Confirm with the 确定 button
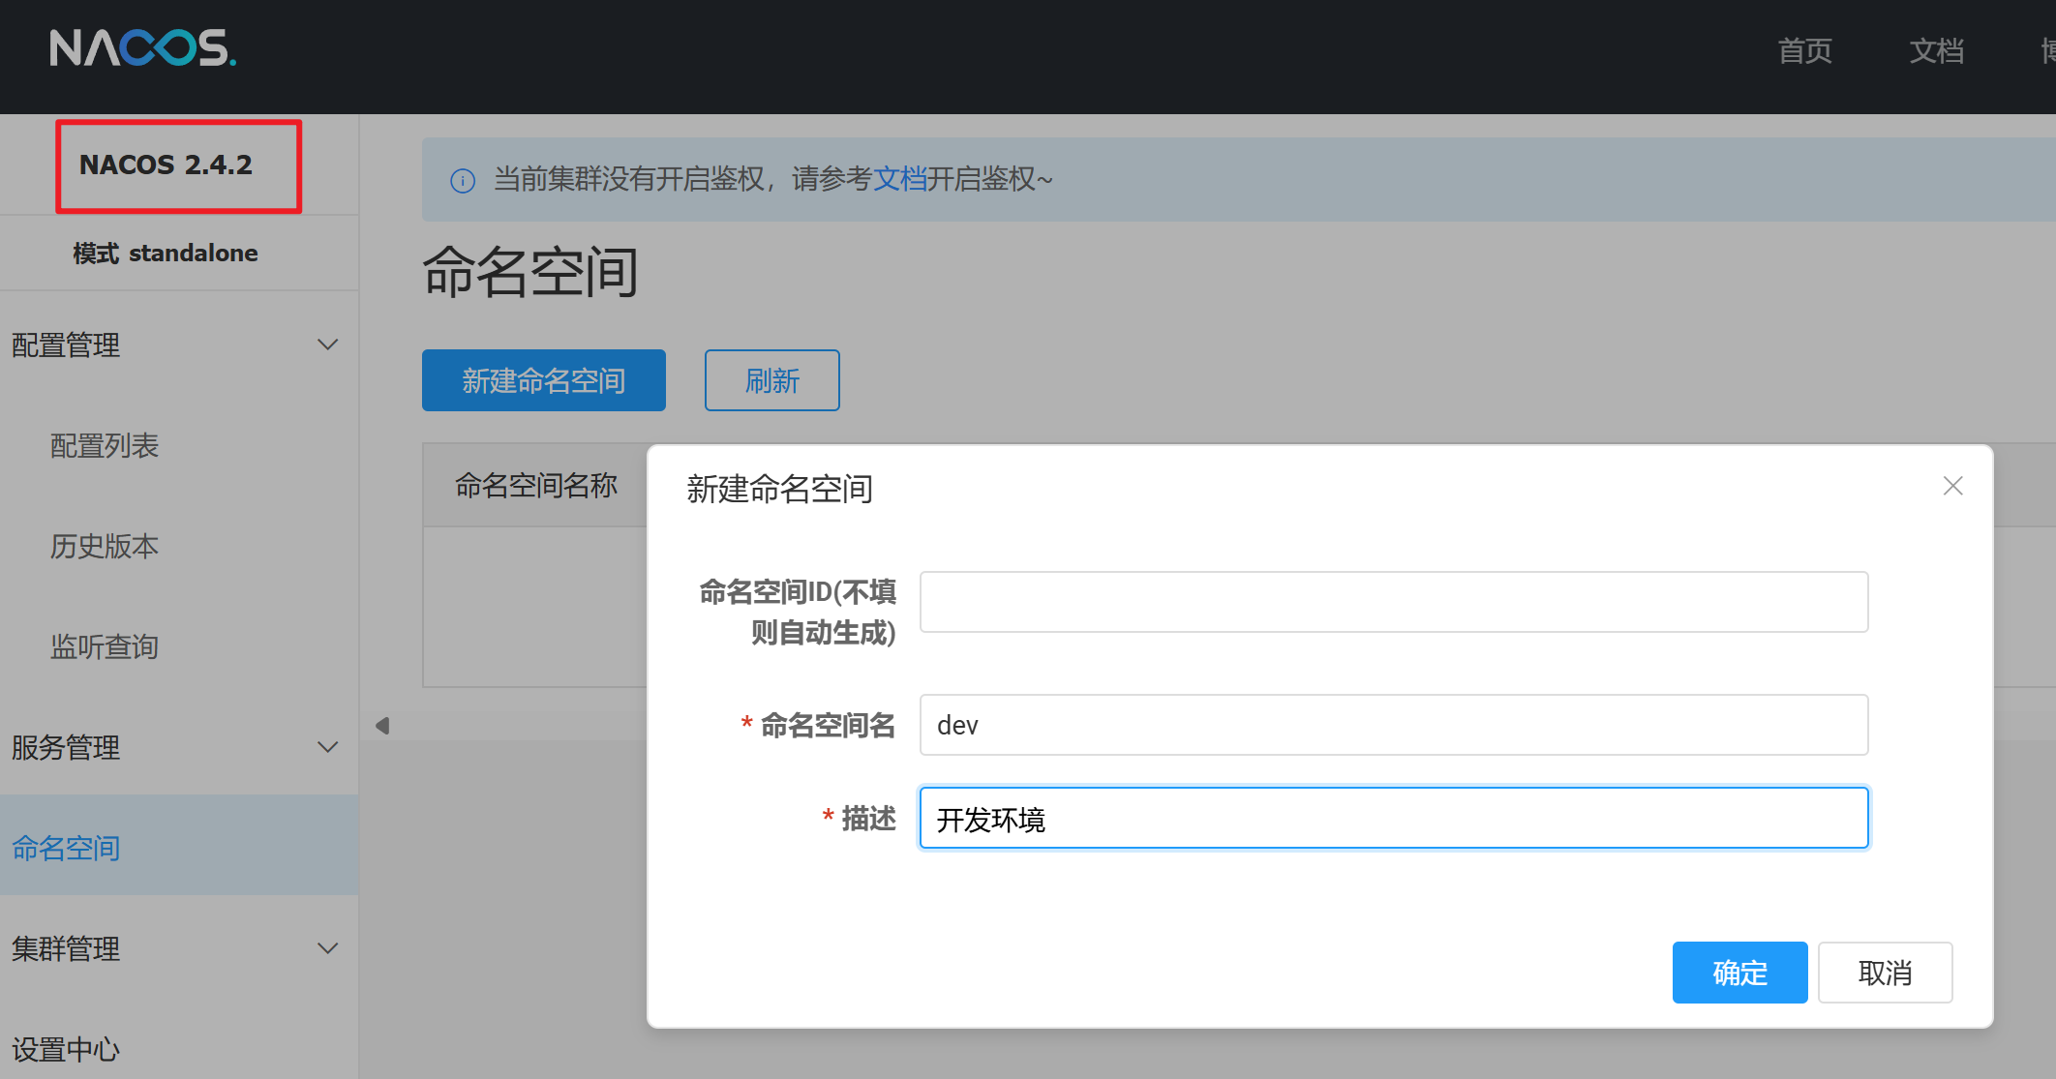Image resolution: width=2056 pixels, height=1079 pixels. point(1740,973)
